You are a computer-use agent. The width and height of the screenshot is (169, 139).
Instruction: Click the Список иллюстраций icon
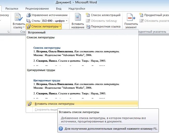(x=88, y=15)
